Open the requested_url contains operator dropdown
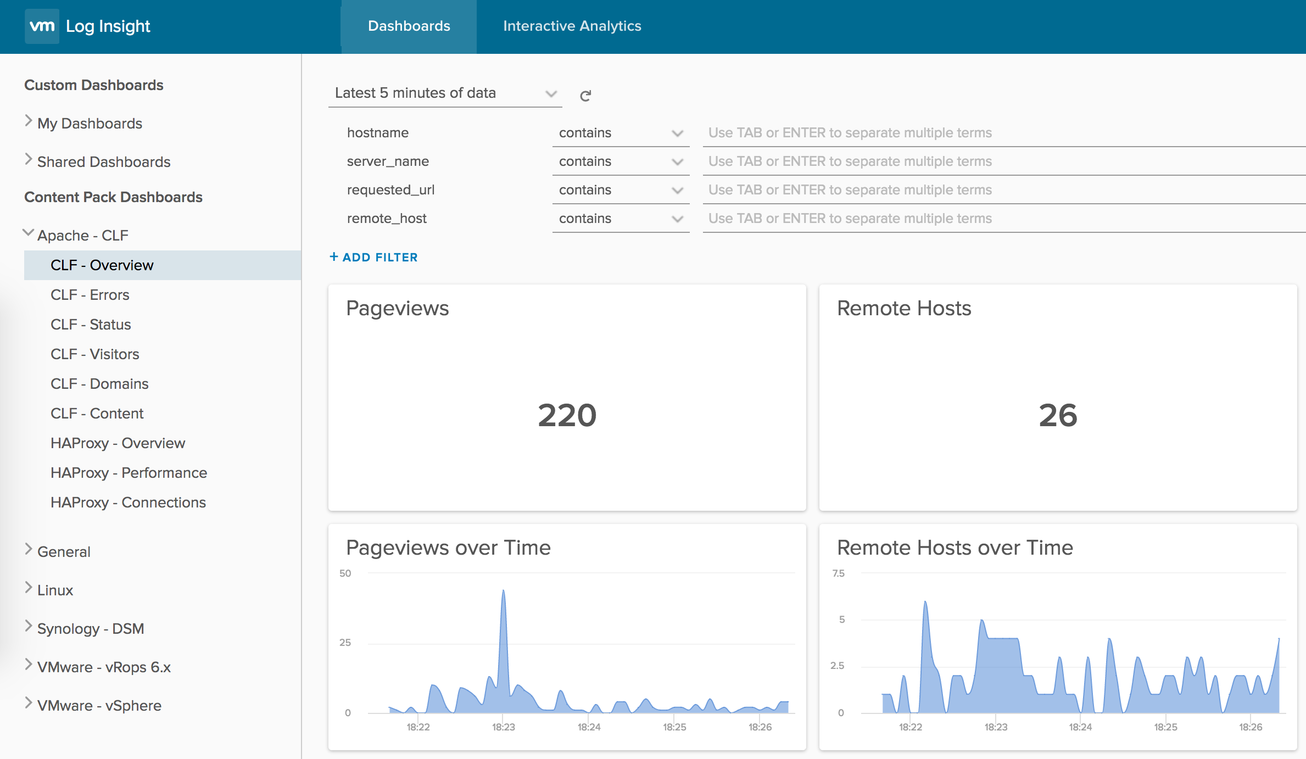The width and height of the screenshot is (1306, 759). tap(621, 190)
